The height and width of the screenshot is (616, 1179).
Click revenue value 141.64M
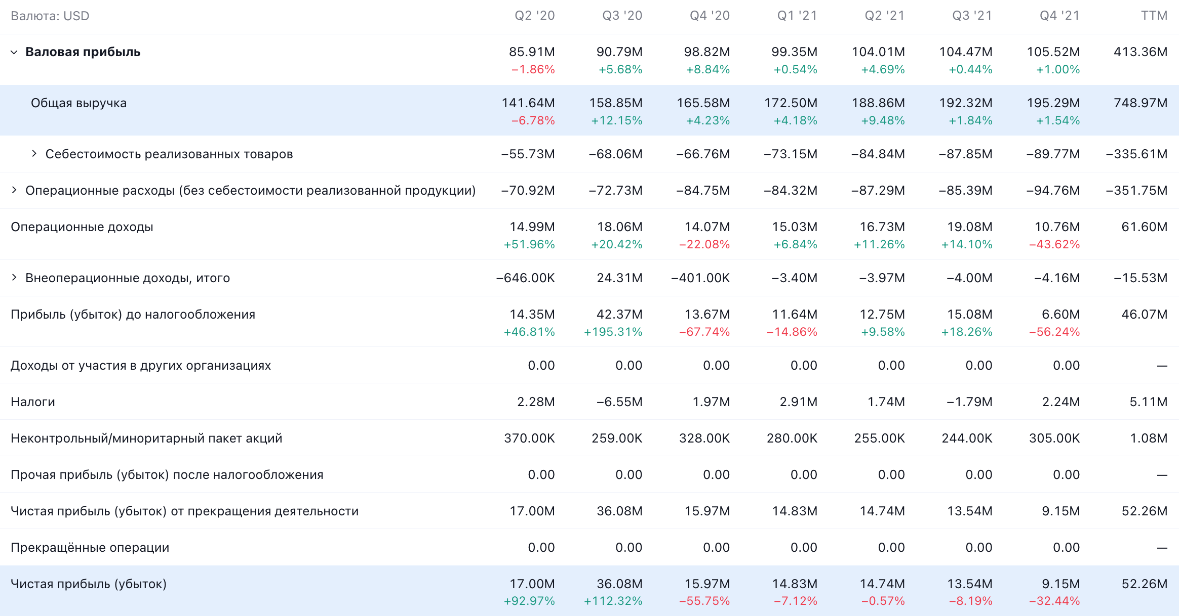528,103
